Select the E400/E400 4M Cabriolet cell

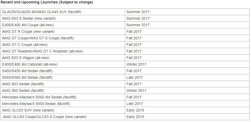[30, 64]
